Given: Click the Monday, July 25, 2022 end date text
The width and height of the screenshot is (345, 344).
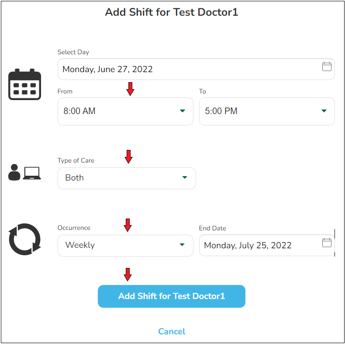Looking at the screenshot, I should [248, 245].
